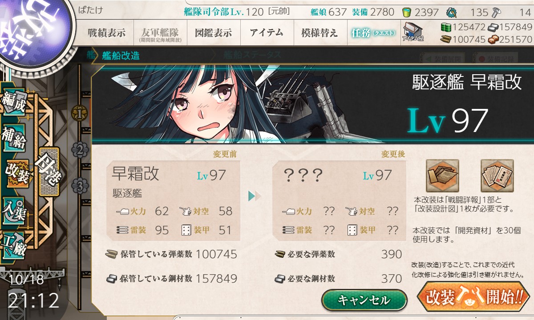Return to 母港 home port button
Screen dimensions: 534x320
point(48,171)
